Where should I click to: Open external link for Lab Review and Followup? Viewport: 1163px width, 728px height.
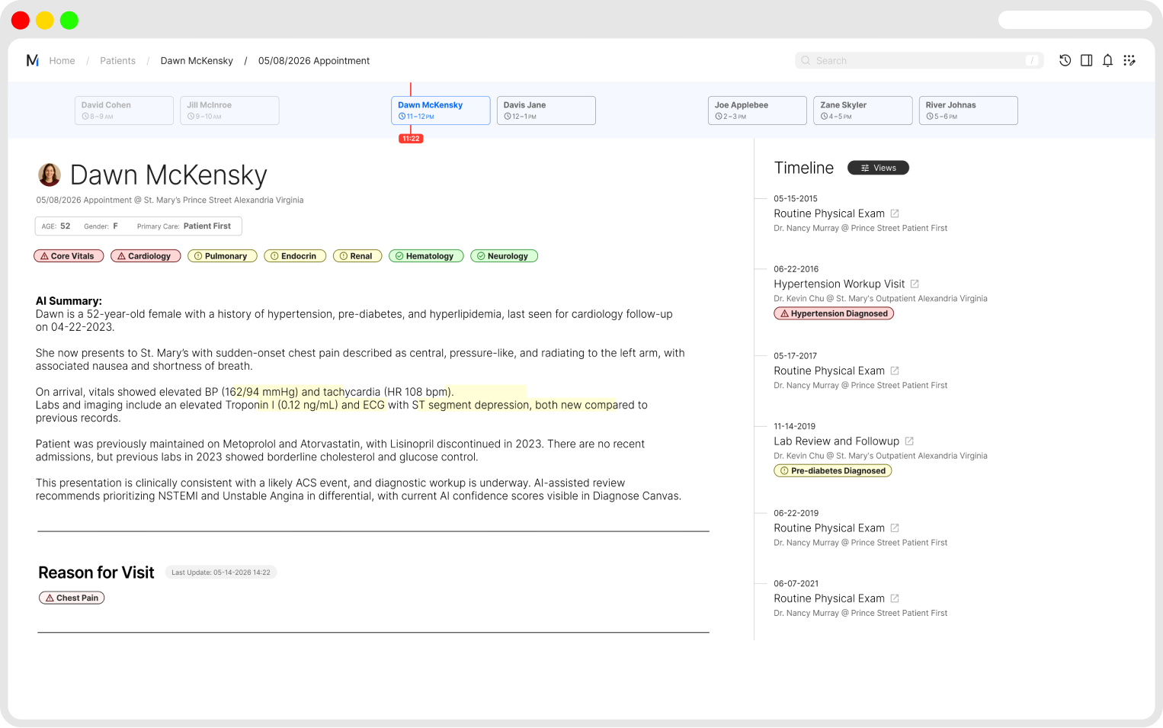click(909, 441)
